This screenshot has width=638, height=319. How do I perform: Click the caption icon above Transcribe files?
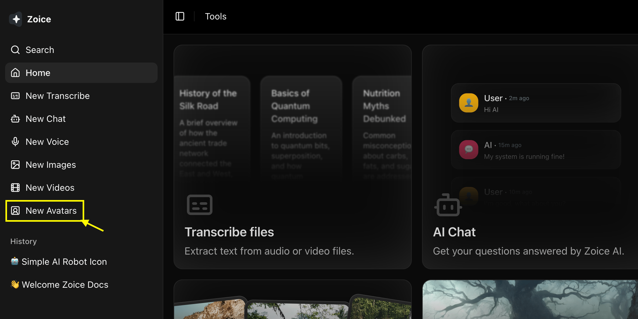[200, 205]
